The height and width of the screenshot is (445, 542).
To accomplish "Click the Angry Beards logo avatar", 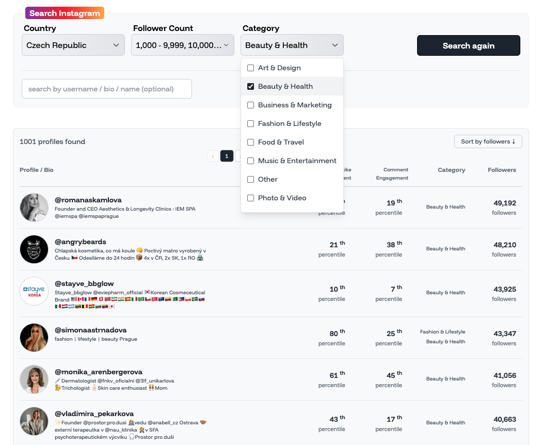I will (34, 249).
